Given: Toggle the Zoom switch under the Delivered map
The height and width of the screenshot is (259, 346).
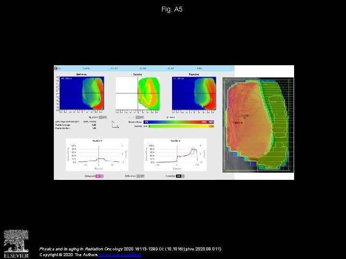Looking at the screenshot, I should [x=103, y=118].
